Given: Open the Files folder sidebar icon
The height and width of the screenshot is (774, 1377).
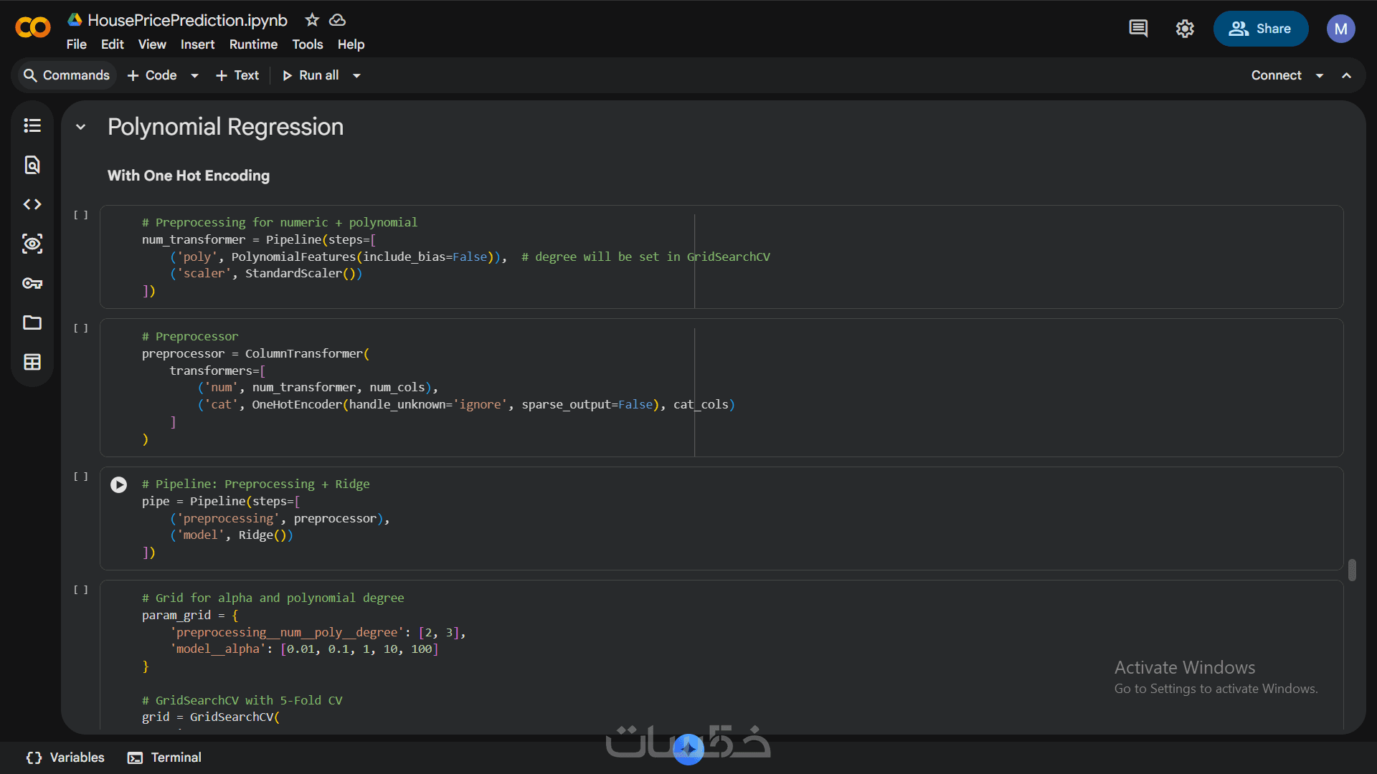Looking at the screenshot, I should pos(32,322).
